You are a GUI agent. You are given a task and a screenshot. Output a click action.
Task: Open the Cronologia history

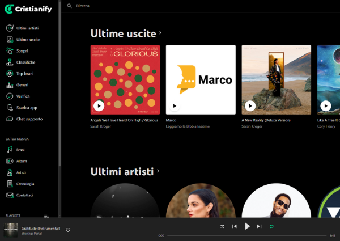pos(25,184)
